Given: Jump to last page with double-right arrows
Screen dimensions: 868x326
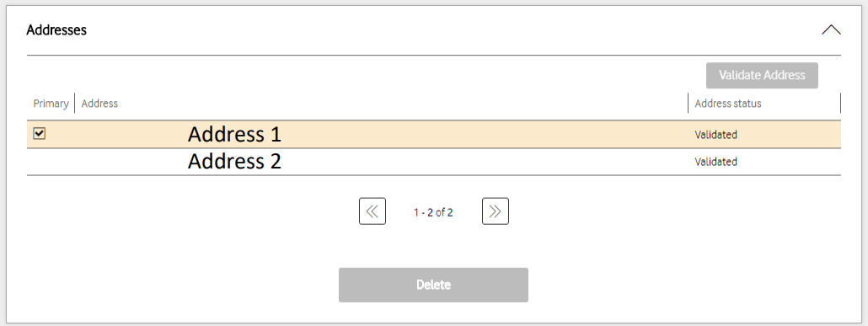Looking at the screenshot, I should 496,211.
